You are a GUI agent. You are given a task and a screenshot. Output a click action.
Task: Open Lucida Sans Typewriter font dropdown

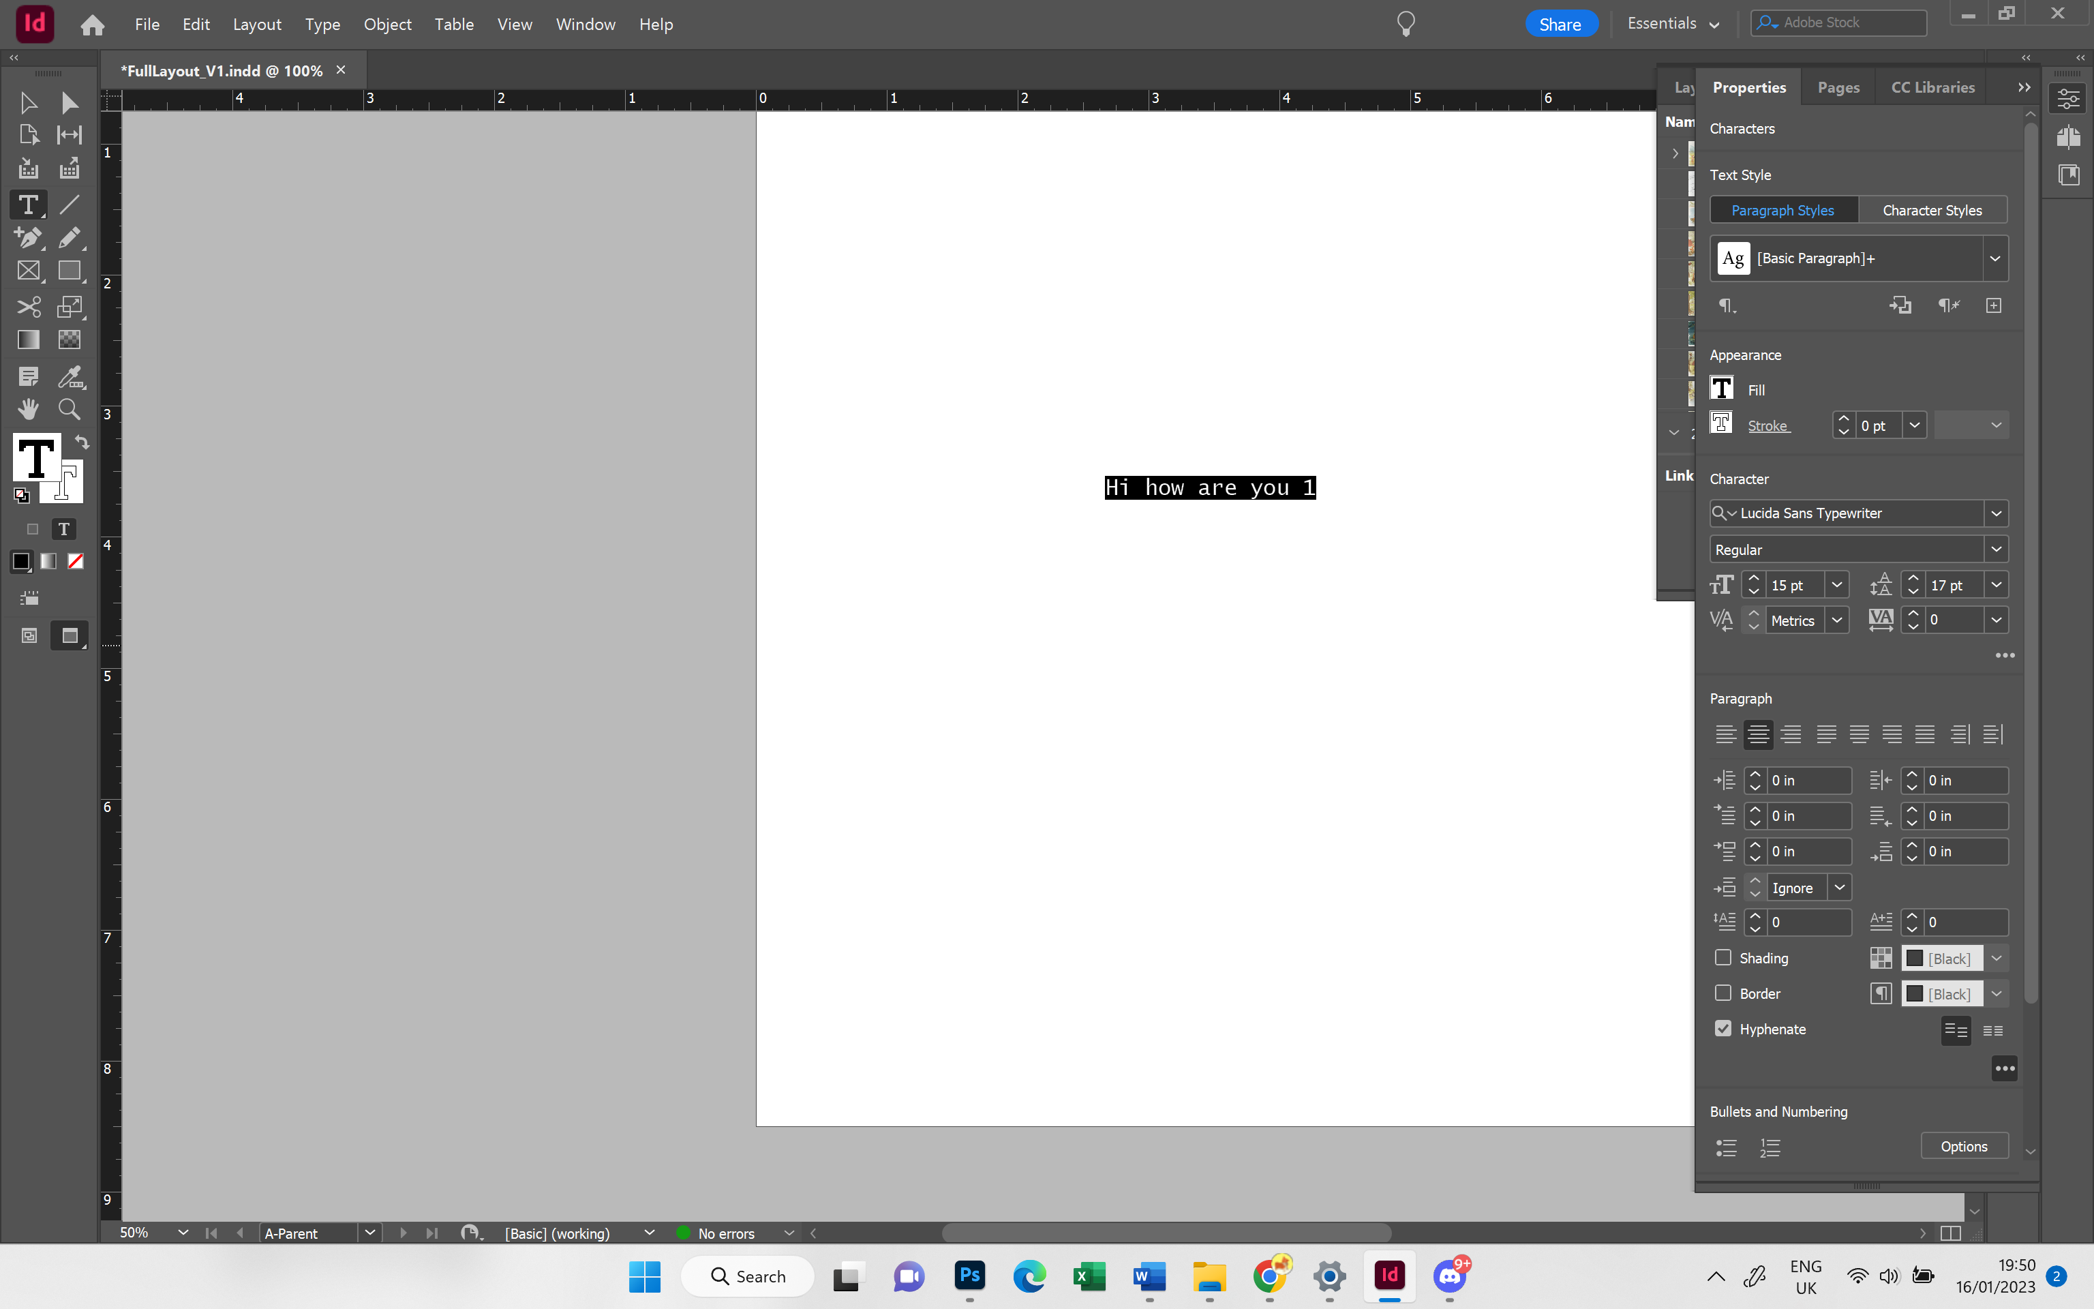click(1997, 513)
